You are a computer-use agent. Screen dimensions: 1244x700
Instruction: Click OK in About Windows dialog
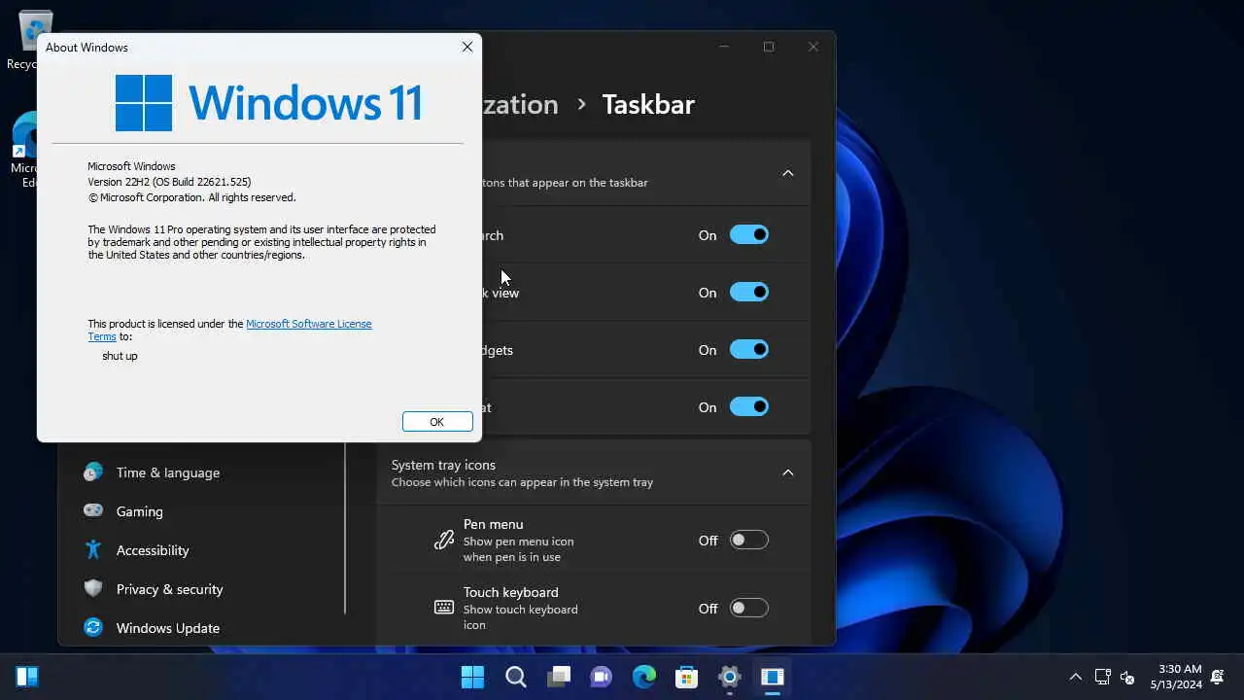(x=437, y=421)
